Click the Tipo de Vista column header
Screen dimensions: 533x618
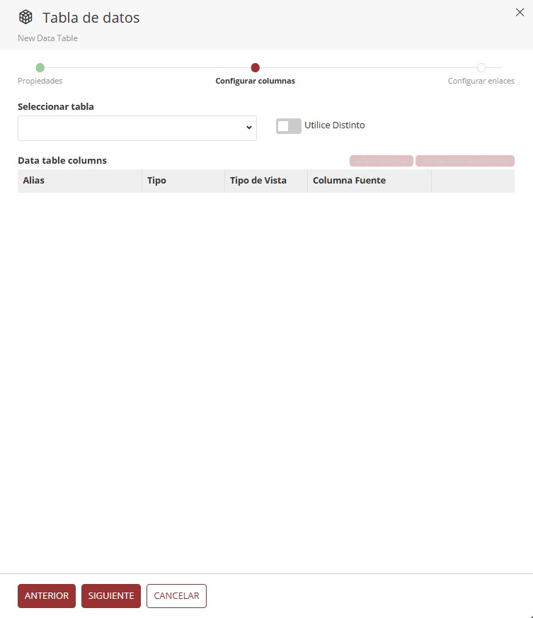[x=258, y=181]
